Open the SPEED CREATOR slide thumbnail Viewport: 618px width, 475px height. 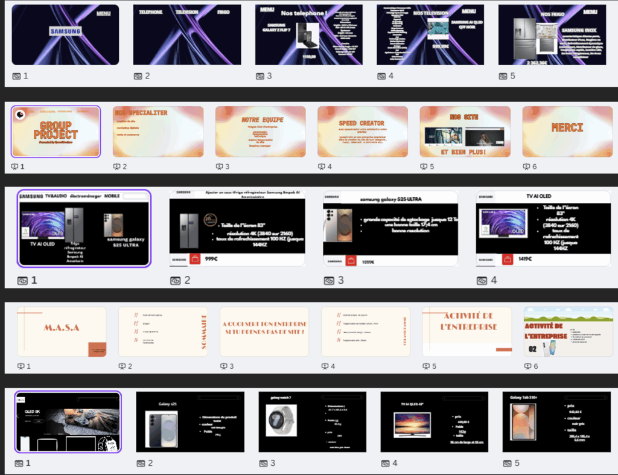[363, 132]
